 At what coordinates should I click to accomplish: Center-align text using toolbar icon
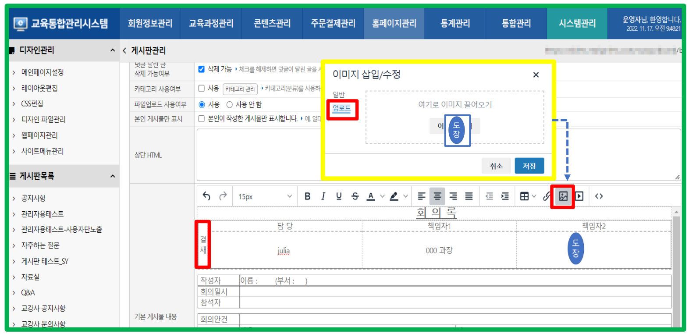coord(437,196)
